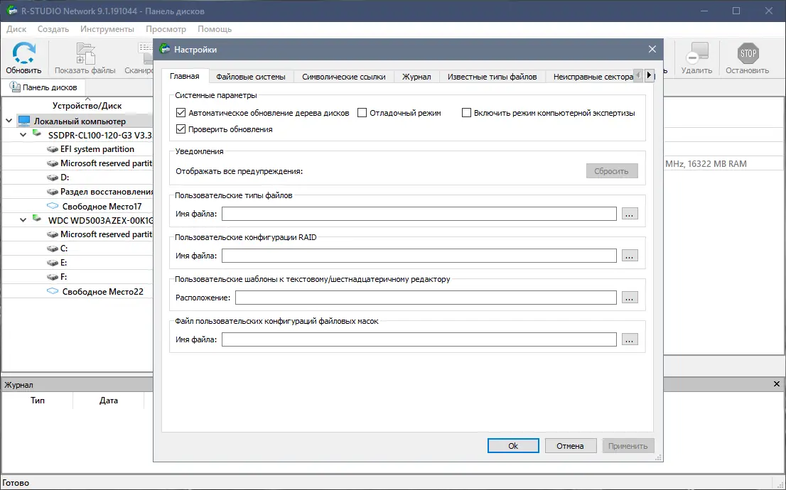
Task: Uncheck the Проверить обновления checkbox
Action: [x=181, y=129]
